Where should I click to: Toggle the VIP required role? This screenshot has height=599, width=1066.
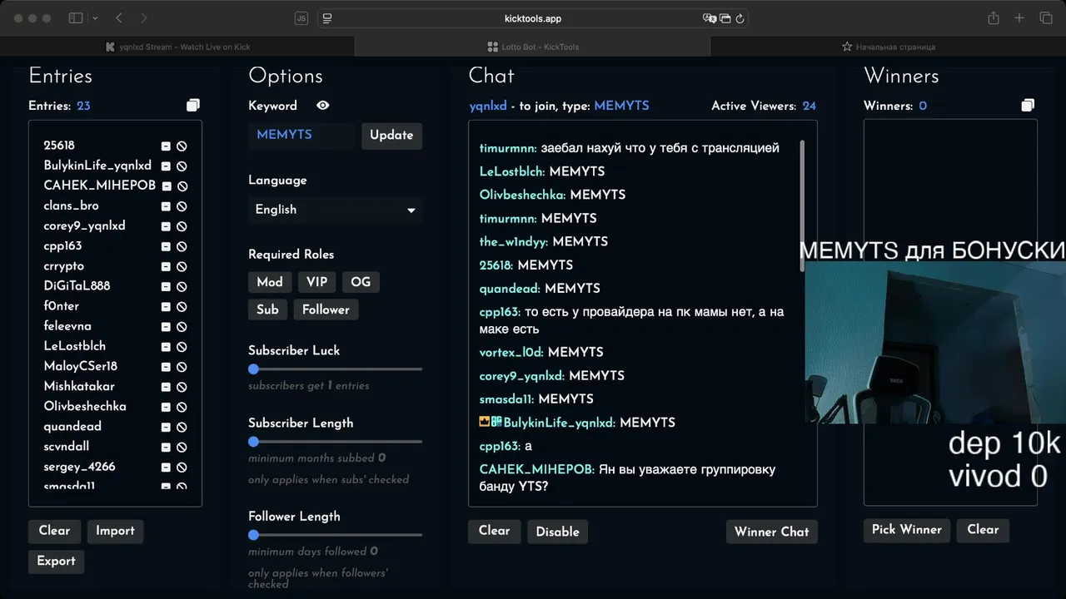click(x=316, y=282)
